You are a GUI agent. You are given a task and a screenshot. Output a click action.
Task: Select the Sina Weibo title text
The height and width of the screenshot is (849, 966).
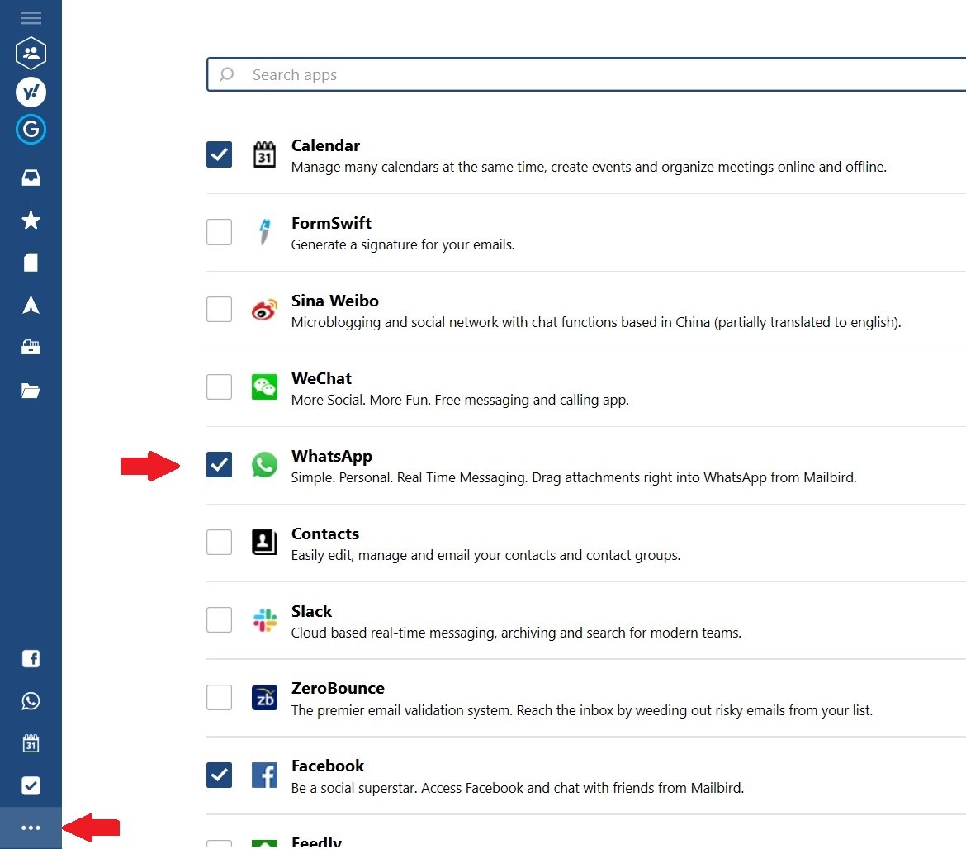click(335, 301)
